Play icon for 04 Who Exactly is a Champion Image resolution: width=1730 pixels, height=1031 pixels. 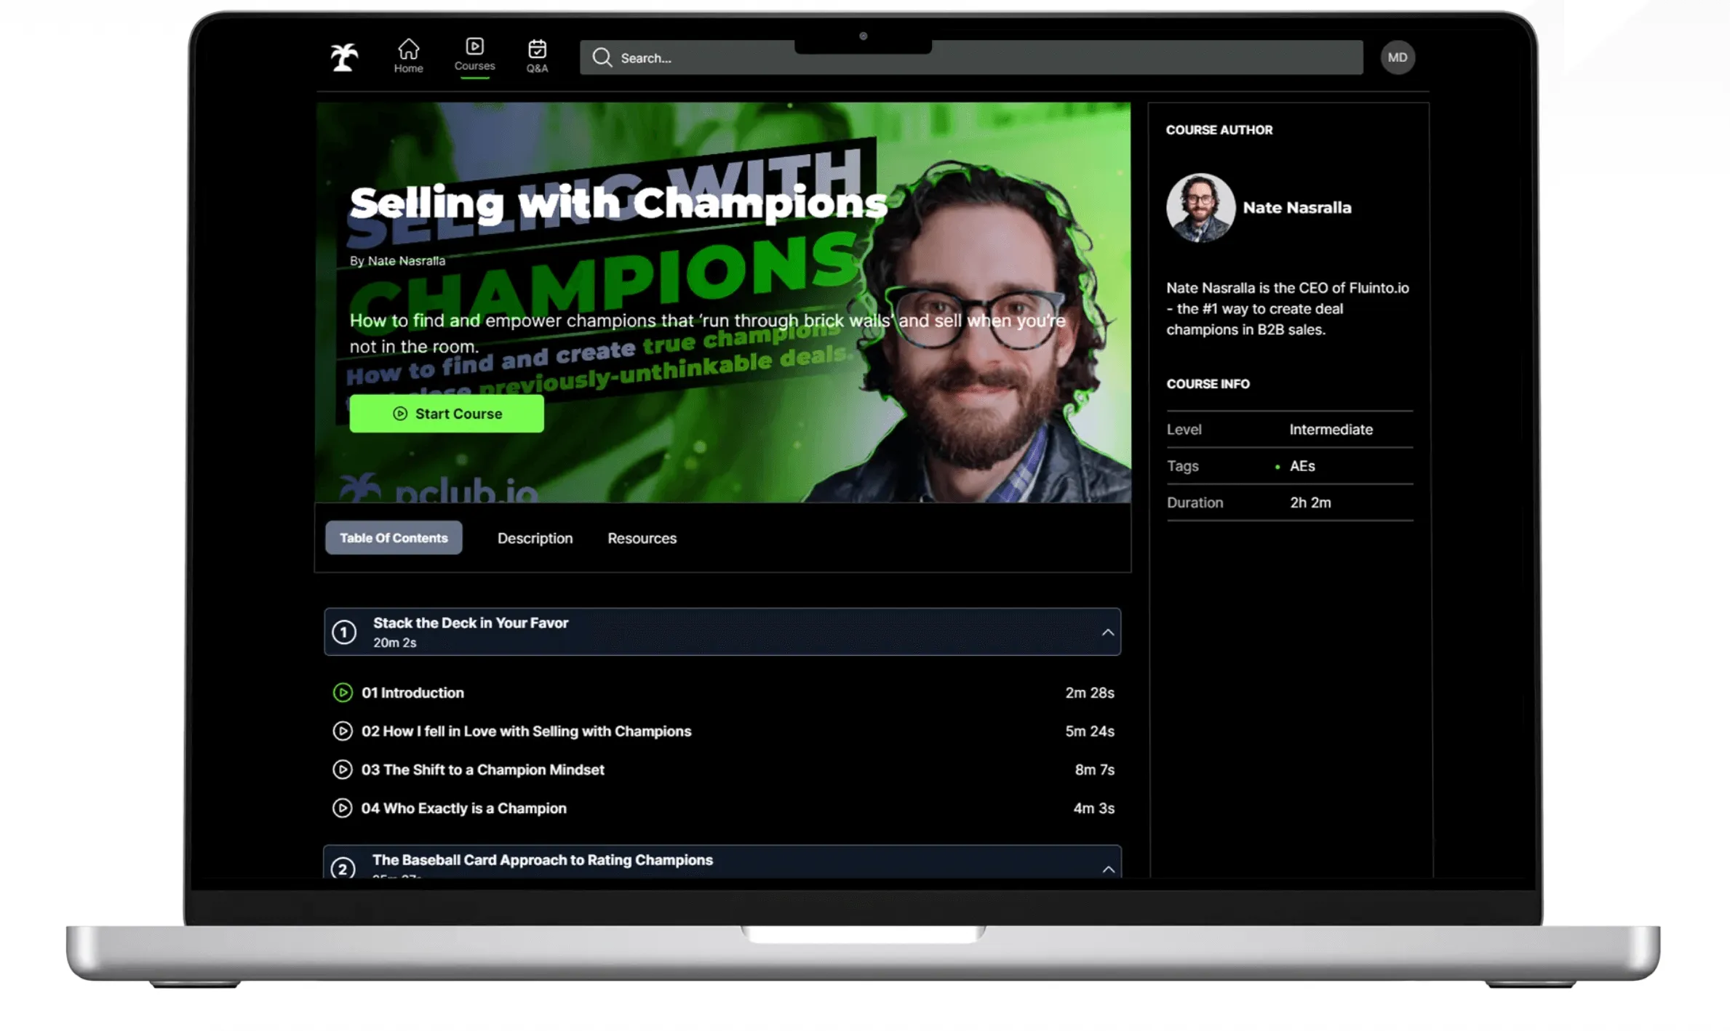pos(343,809)
